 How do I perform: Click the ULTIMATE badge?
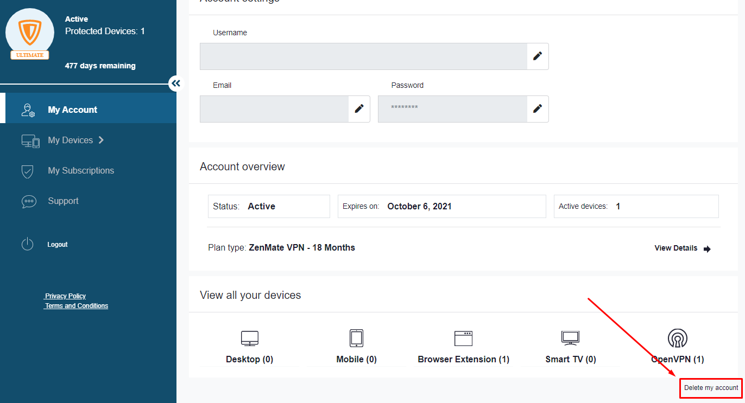pyautogui.click(x=30, y=55)
